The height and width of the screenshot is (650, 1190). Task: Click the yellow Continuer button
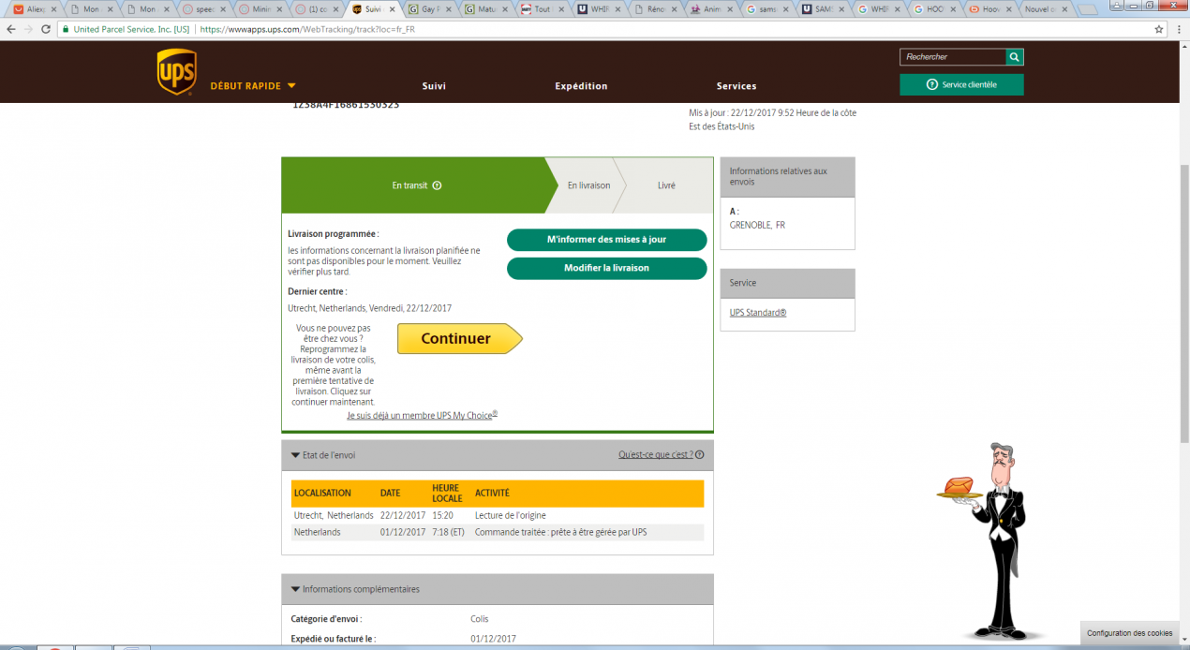pos(459,339)
